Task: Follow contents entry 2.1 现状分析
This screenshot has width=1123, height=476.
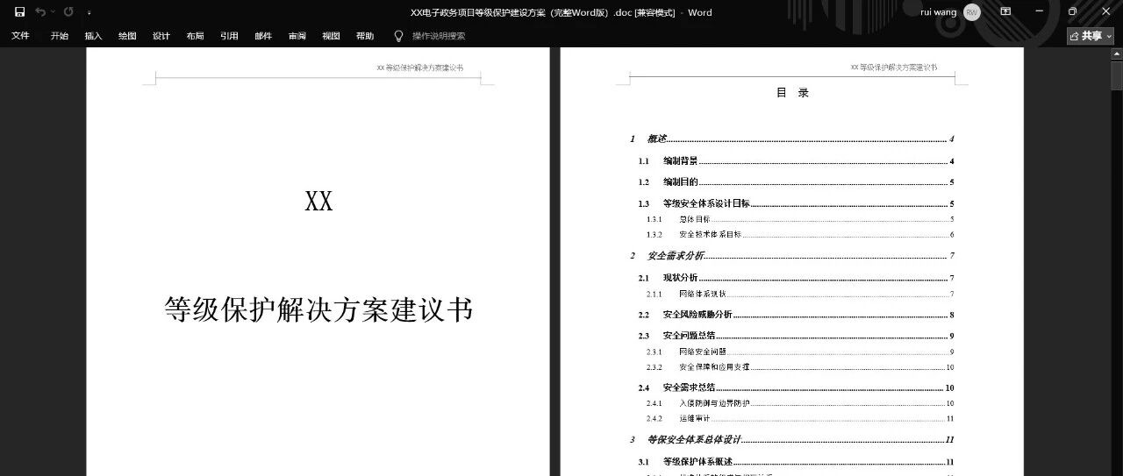Action: coord(796,278)
